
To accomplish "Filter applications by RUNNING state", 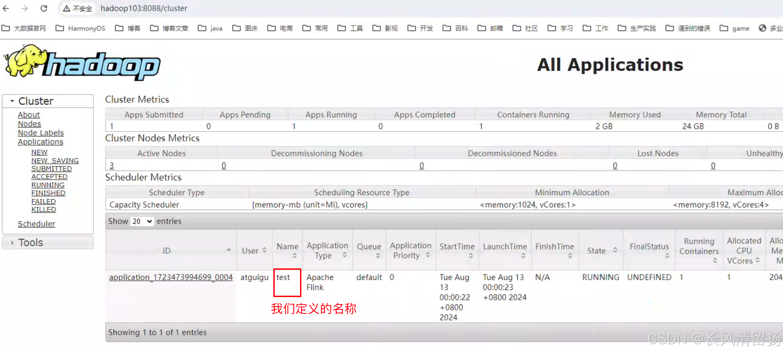I will point(48,185).
